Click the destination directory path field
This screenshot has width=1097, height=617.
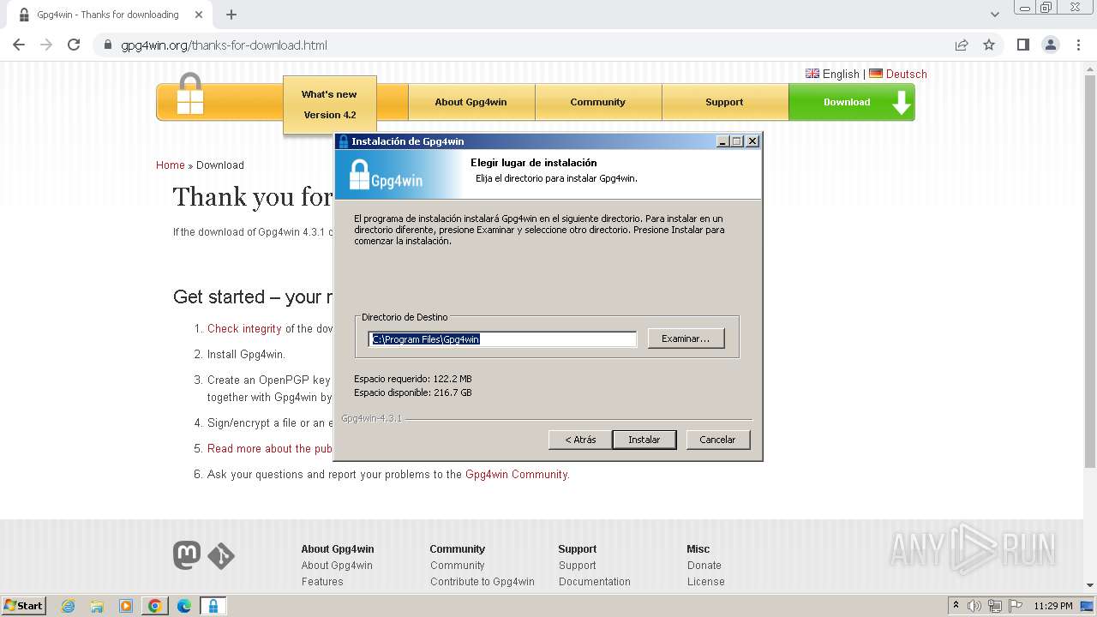click(502, 339)
